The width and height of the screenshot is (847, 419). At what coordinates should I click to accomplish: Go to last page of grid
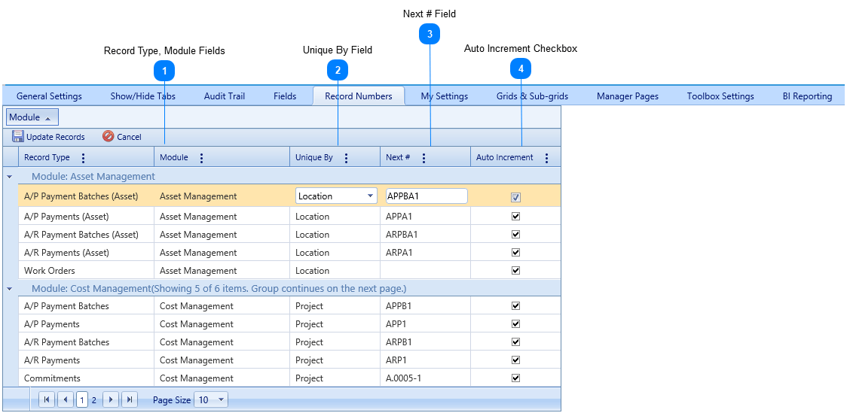tap(129, 399)
